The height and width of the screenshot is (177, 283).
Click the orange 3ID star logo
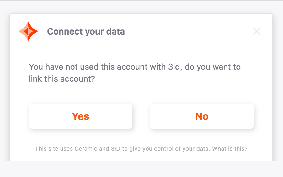point(28,31)
